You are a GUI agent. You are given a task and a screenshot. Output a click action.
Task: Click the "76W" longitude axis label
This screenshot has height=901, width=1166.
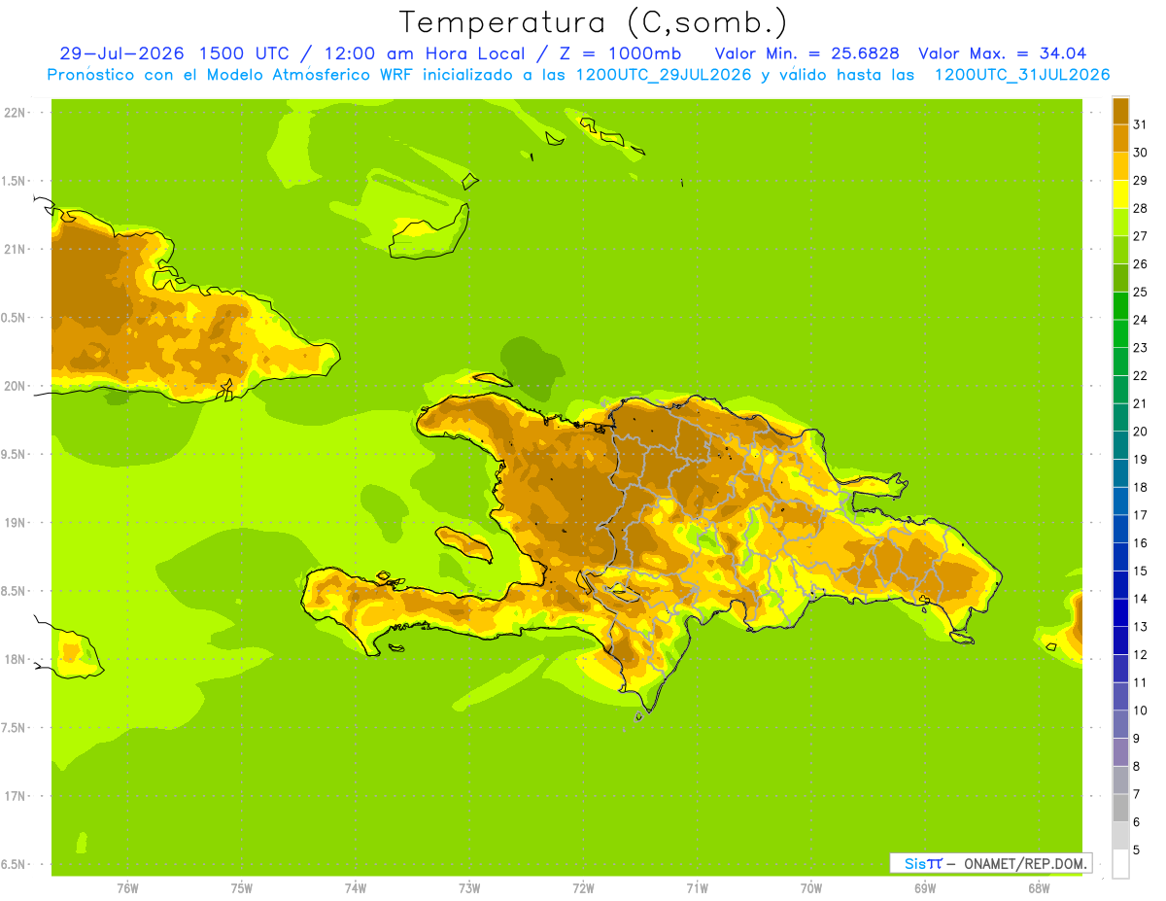(127, 888)
